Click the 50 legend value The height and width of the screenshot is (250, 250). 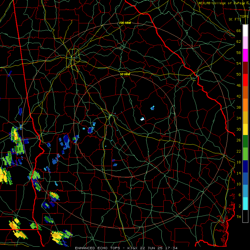click(x=239, y=74)
